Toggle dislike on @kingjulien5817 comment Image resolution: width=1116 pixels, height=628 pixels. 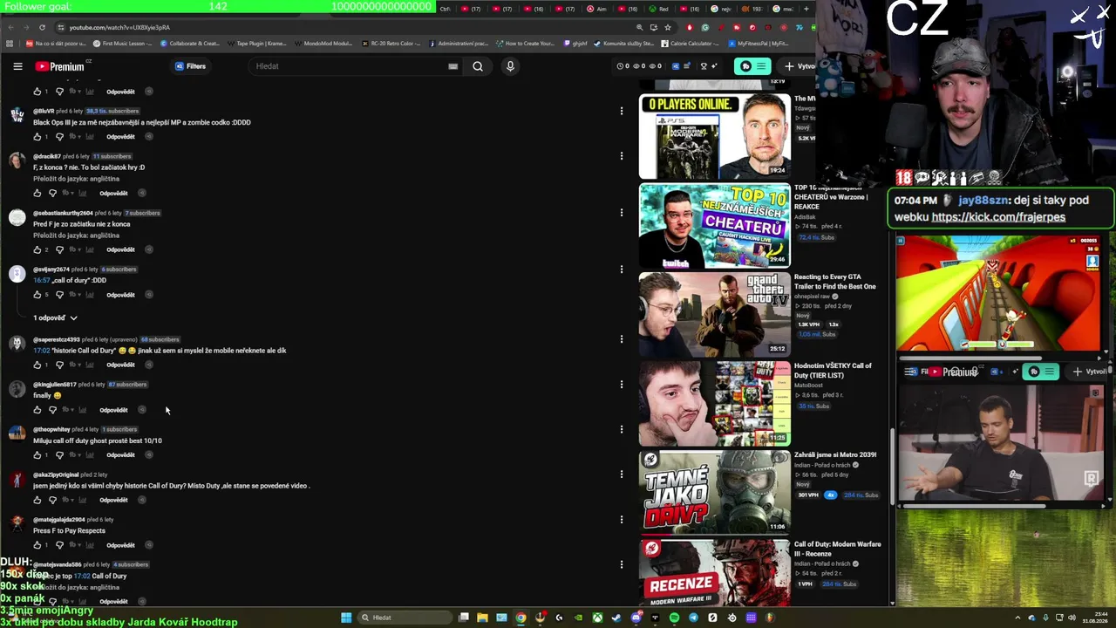click(x=52, y=410)
